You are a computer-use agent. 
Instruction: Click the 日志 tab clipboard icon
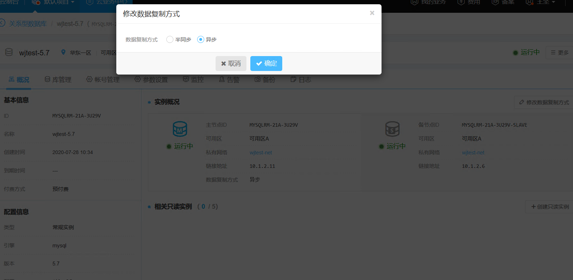pyautogui.click(x=293, y=79)
